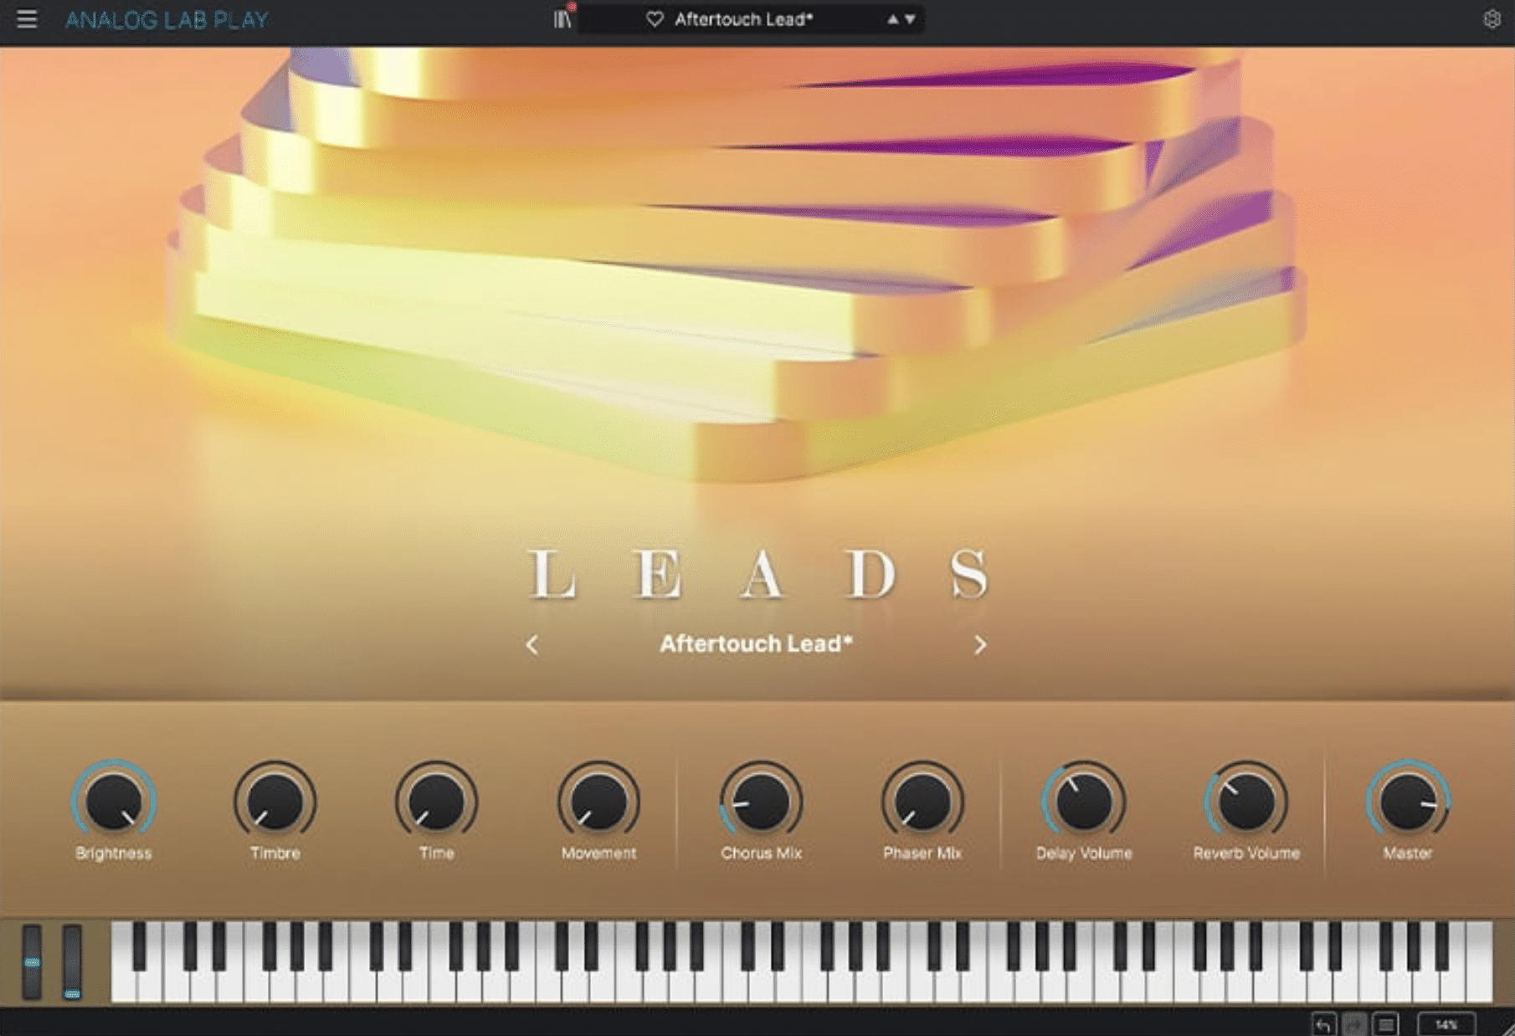Click the Delay Volume label text
This screenshot has width=1515, height=1036.
point(1084,854)
